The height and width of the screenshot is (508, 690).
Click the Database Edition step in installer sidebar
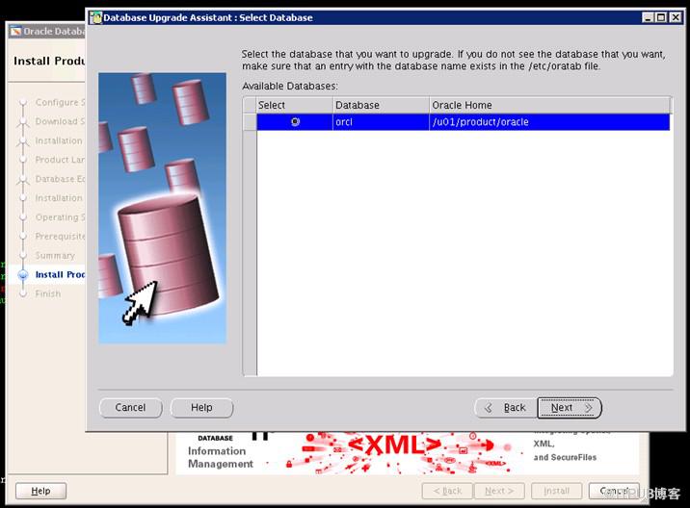click(x=60, y=179)
